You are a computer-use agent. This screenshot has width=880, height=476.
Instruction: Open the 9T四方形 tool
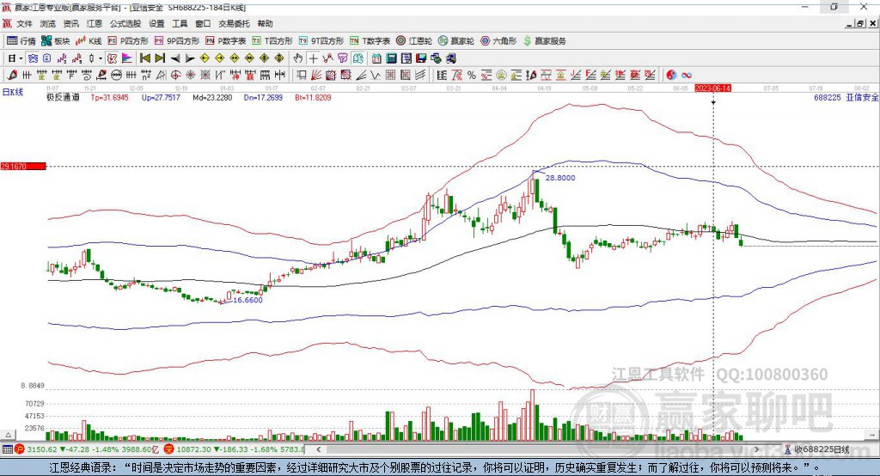click(321, 41)
